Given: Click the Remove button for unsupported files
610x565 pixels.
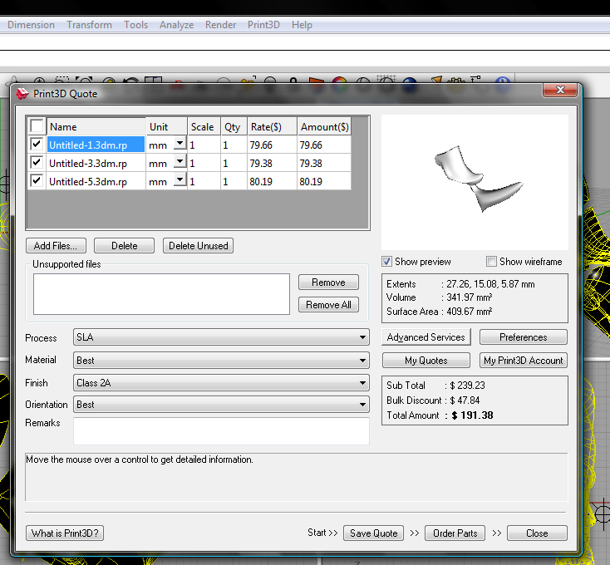Looking at the screenshot, I should click(x=328, y=282).
